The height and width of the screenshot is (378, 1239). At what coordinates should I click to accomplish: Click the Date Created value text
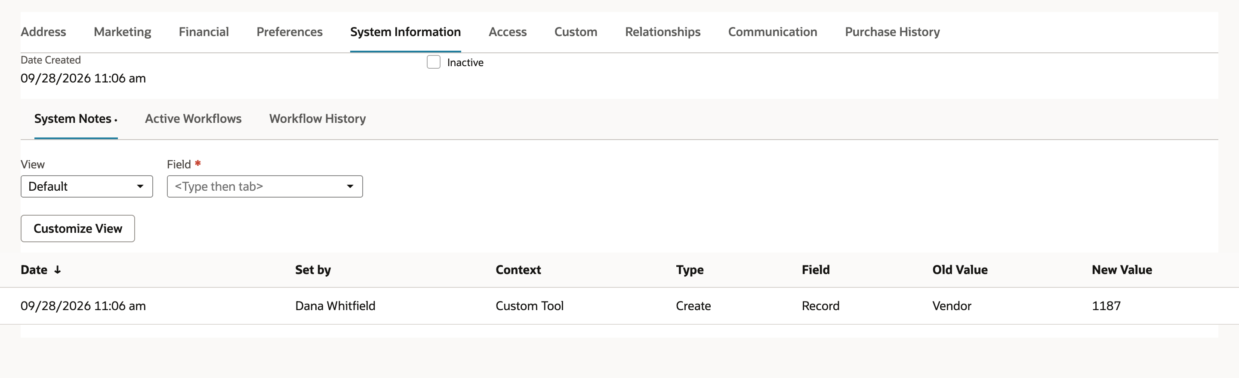pyautogui.click(x=83, y=78)
